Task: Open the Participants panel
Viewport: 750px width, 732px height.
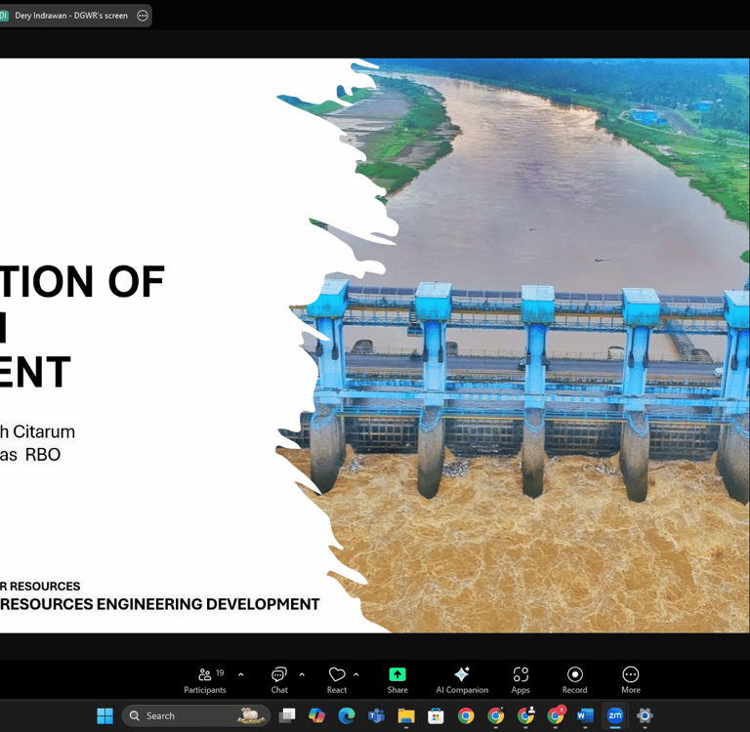Action: pos(205,680)
